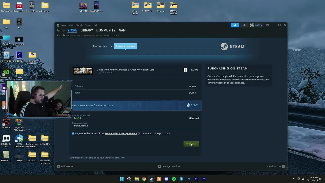Show hidden system tray icons

click(294, 179)
